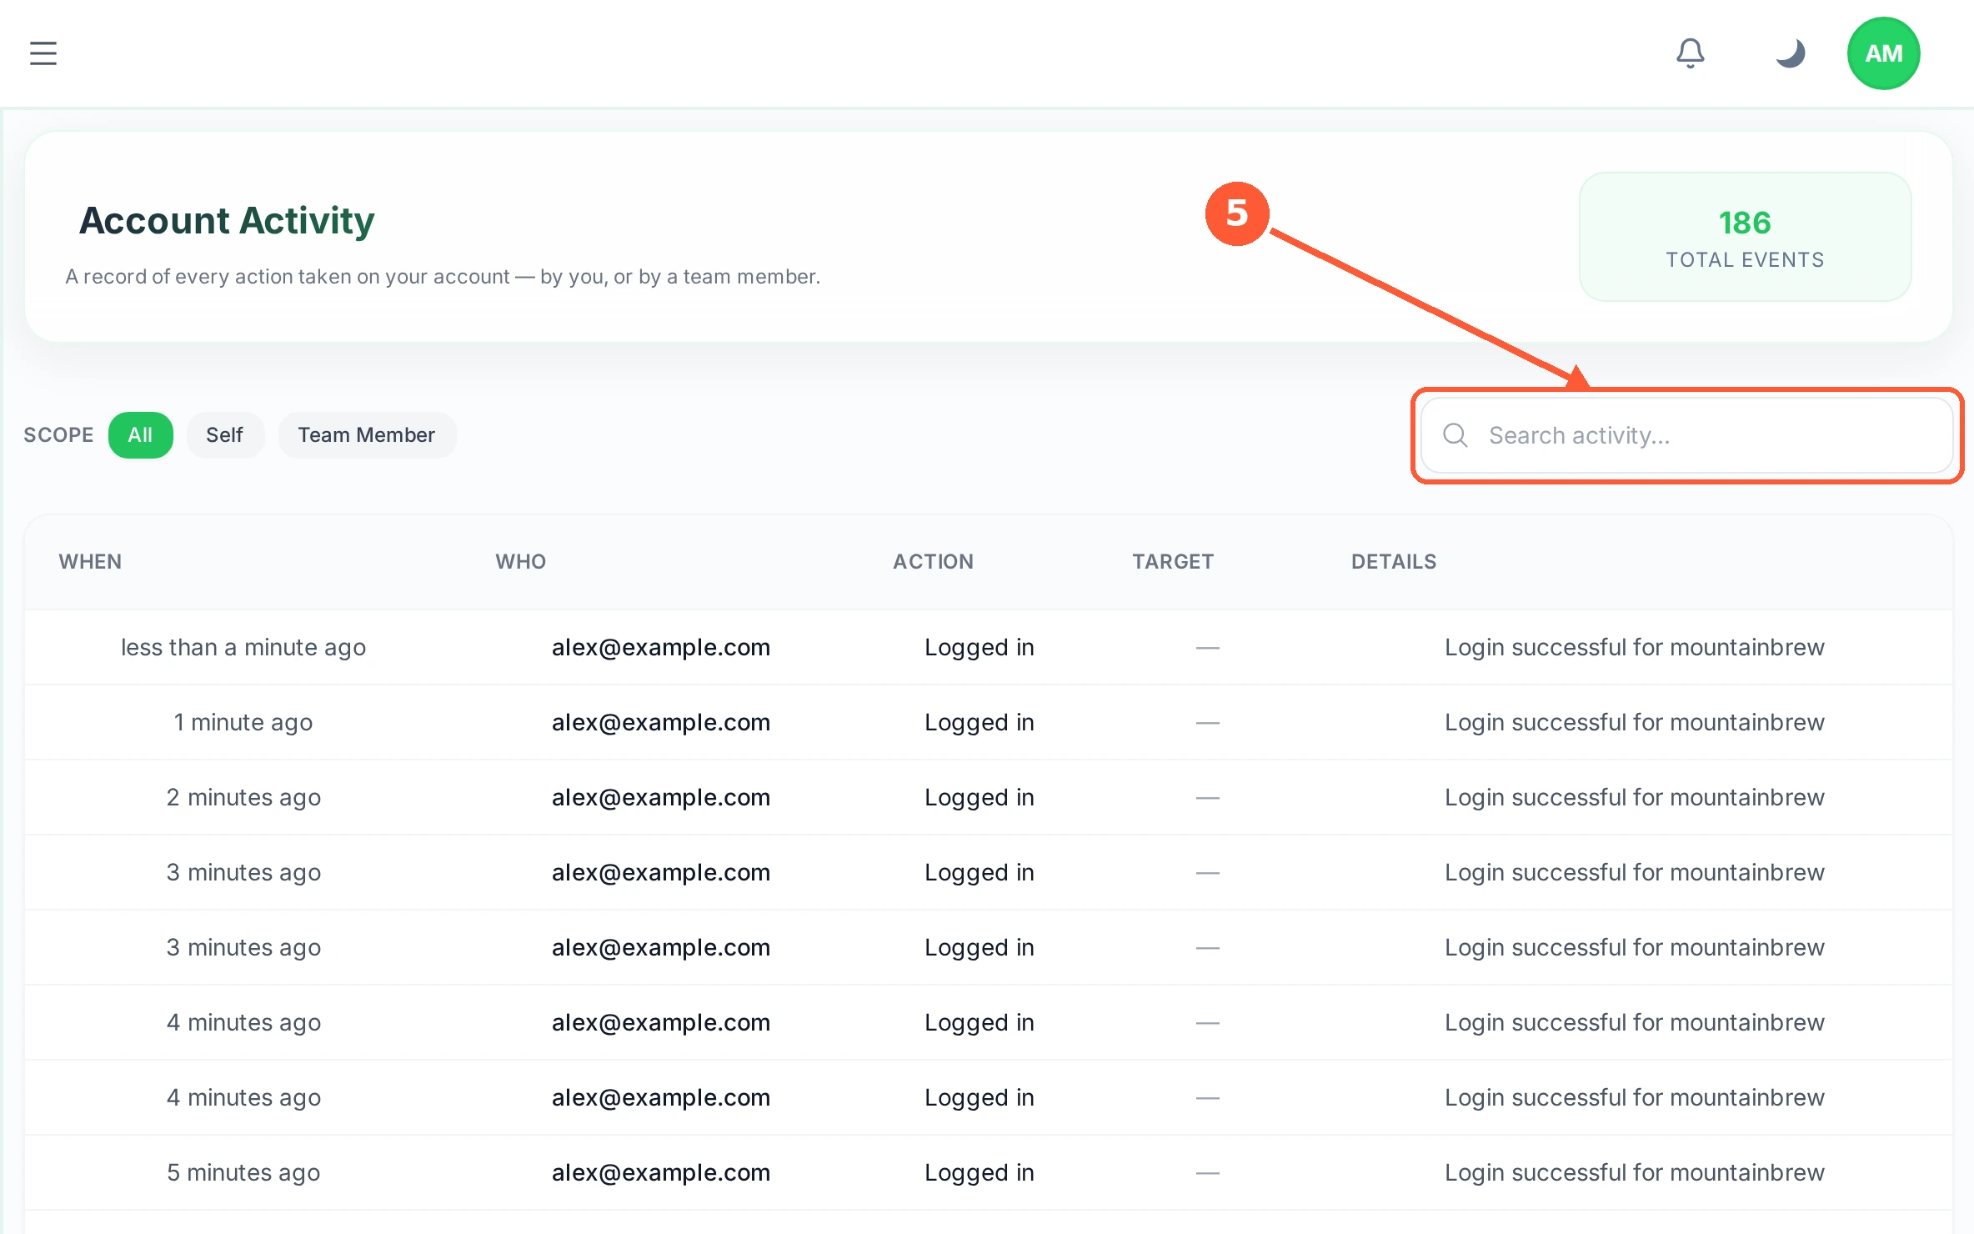
Task: Click alex@example.com in the 1 minute ago row
Action: pyautogui.click(x=661, y=723)
